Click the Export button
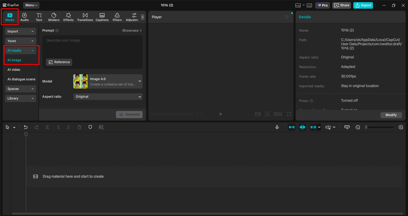This screenshot has height=216, width=408. click(x=363, y=5)
